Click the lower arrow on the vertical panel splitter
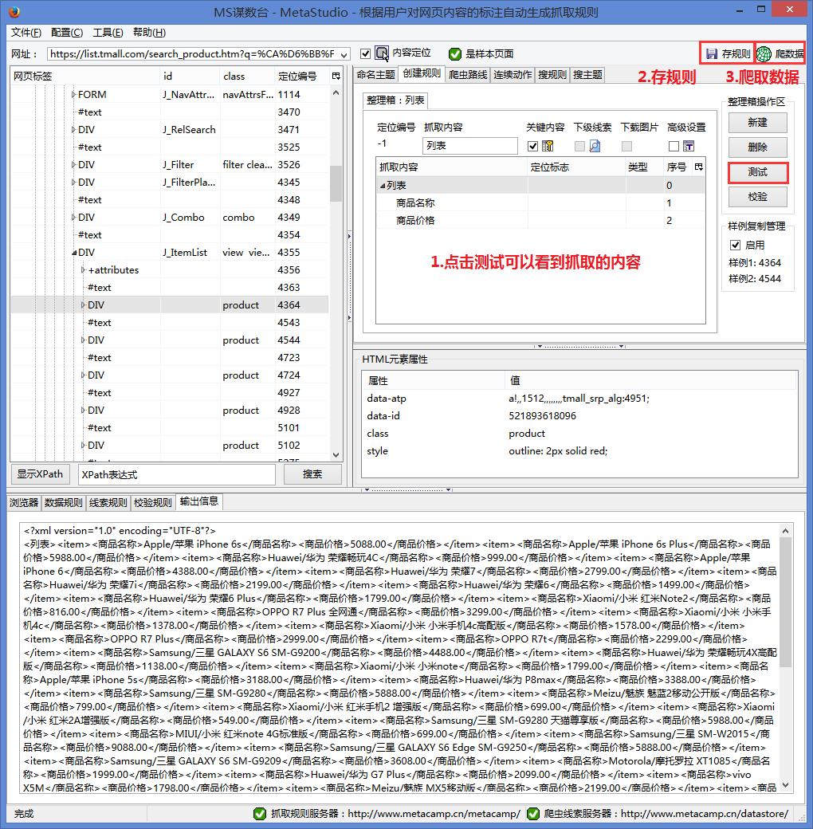Viewport: 813px width, 829px height. pyautogui.click(x=349, y=318)
